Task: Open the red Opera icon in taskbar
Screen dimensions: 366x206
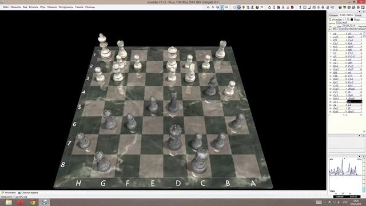Action: [x=21, y=202]
